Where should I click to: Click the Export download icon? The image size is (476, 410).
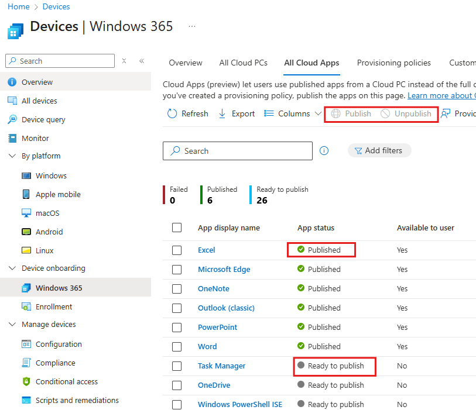pyautogui.click(x=222, y=114)
